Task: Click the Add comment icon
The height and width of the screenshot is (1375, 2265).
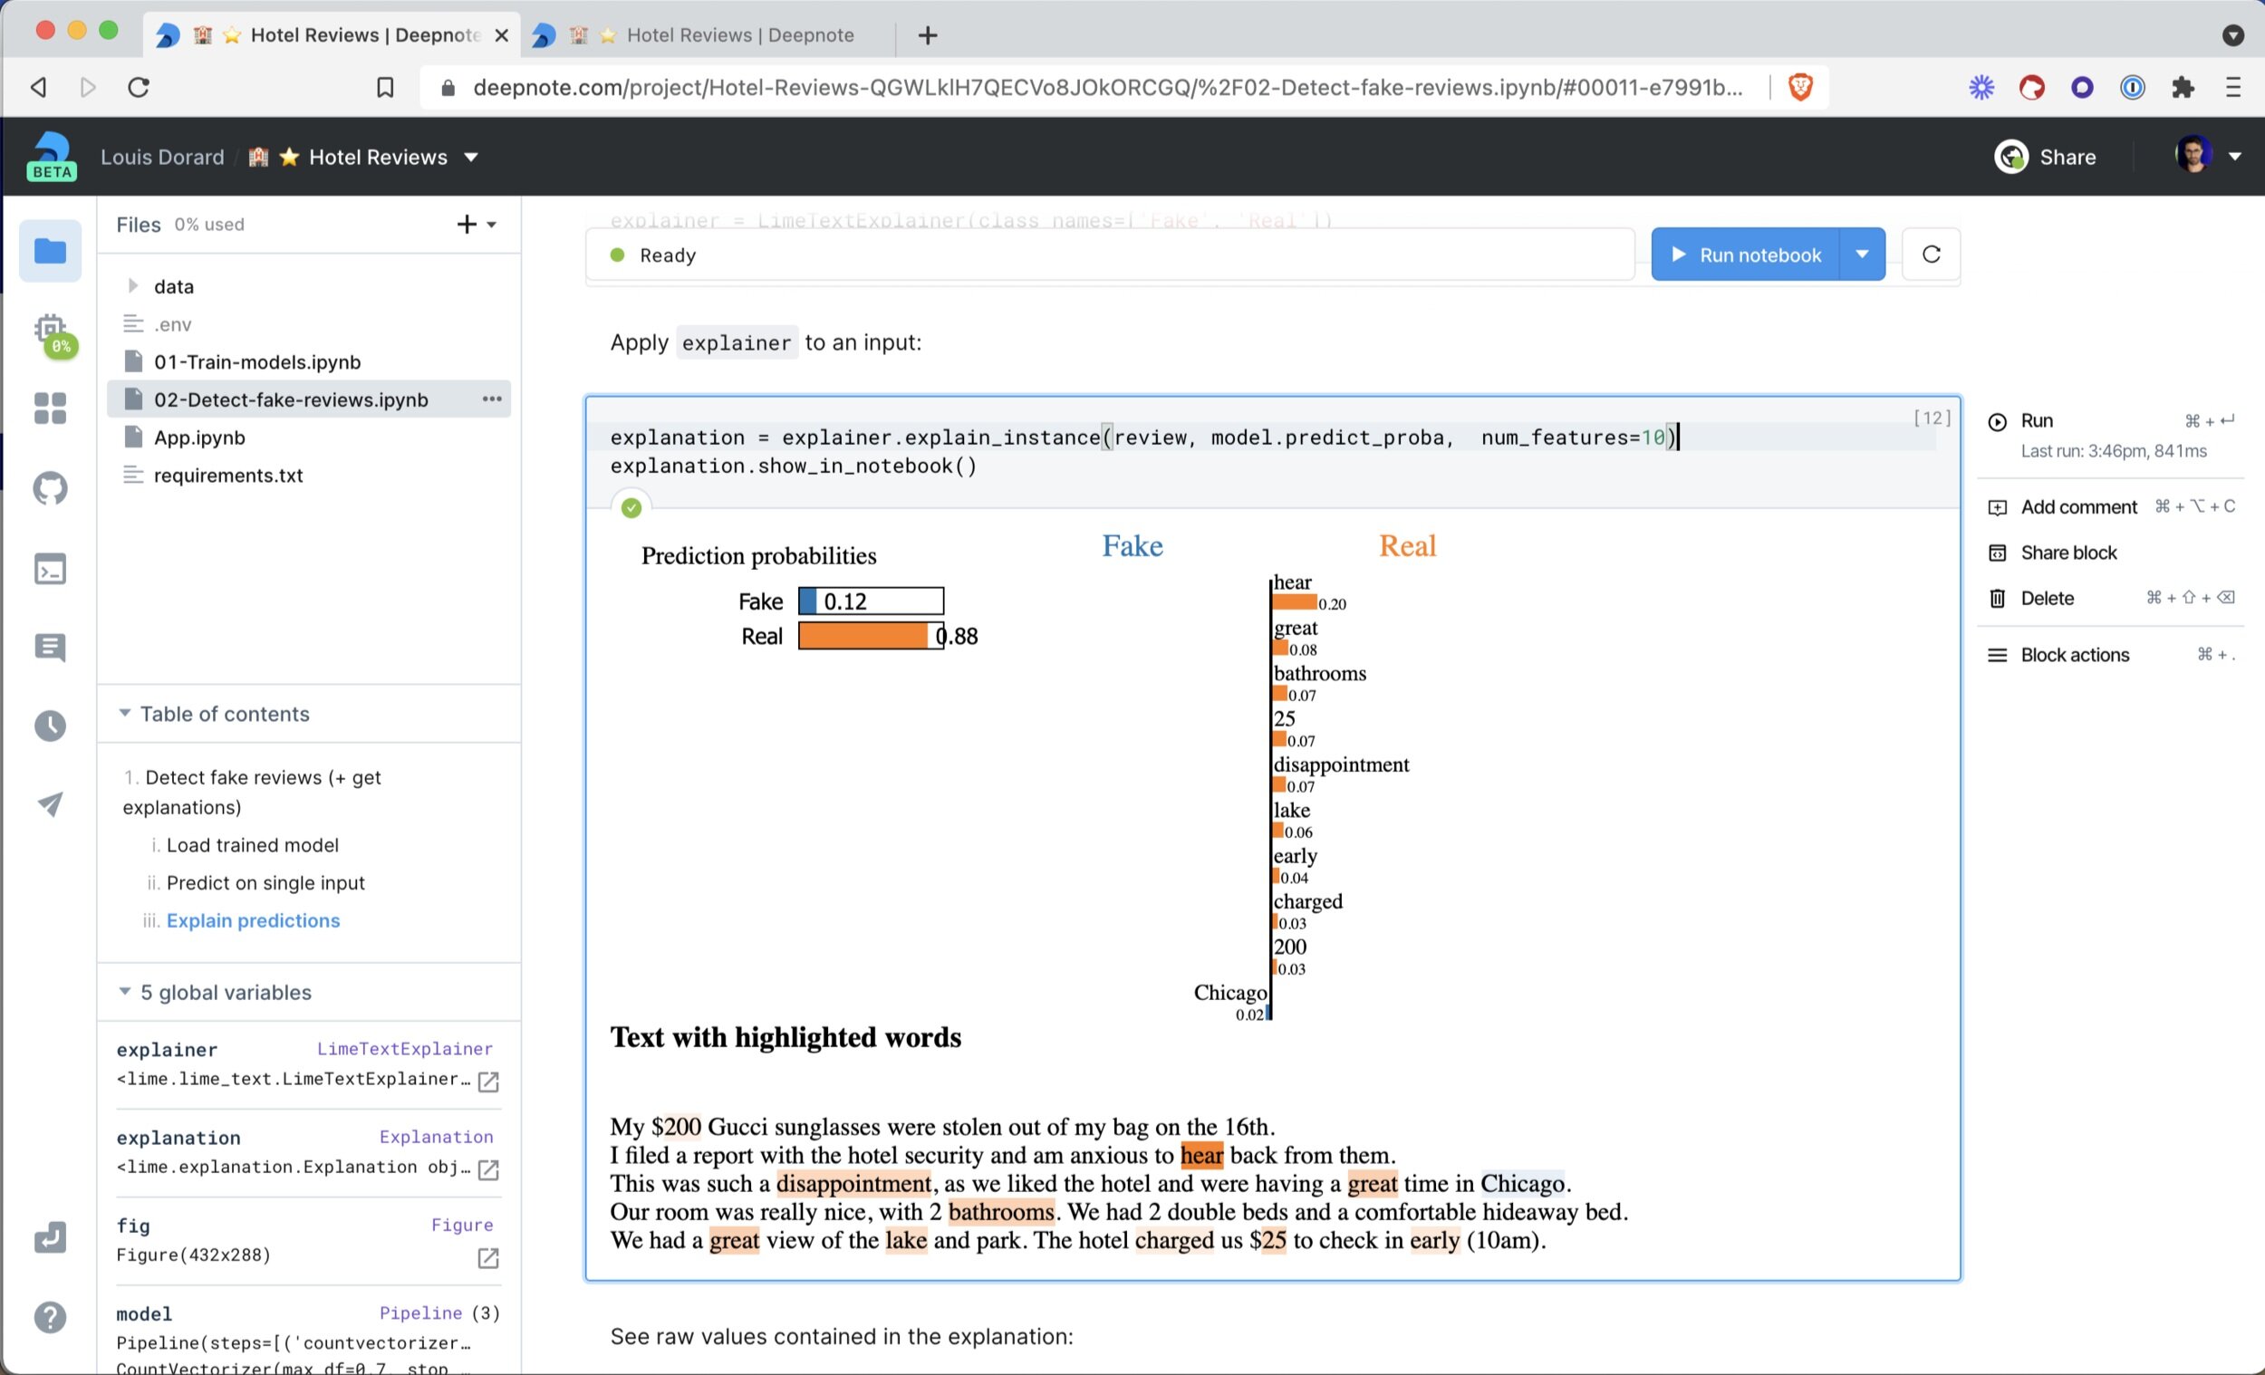Action: [x=2001, y=506]
